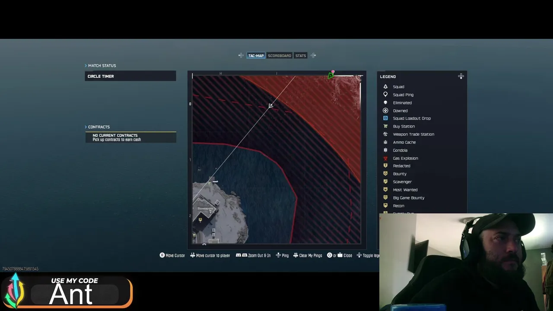
Task: Open the SCOREBOARD tab
Action: (280, 56)
